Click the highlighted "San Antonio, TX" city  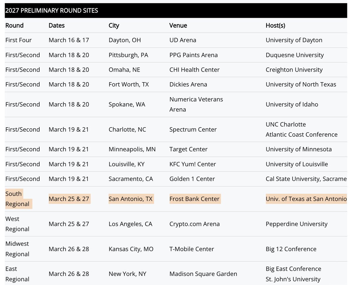click(x=131, y=199)
